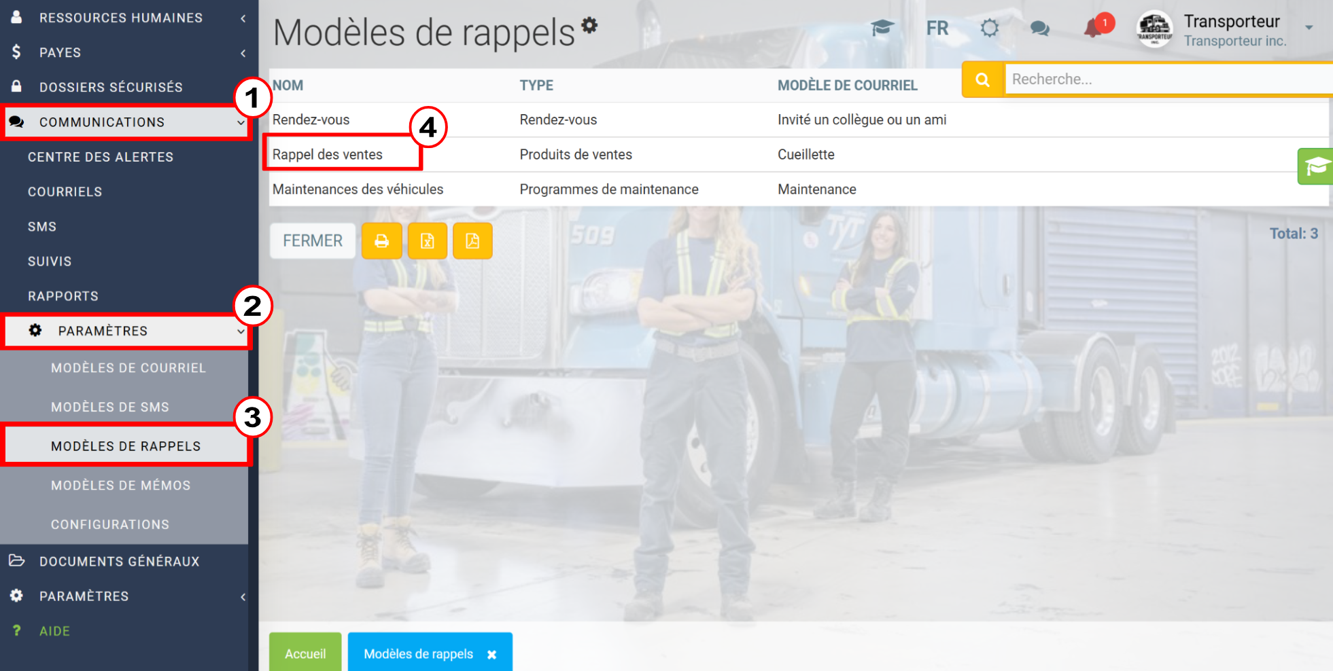Click gear icon beside Modèles de rappels title
This screenshot has width=1333, height=671.
(x=589, y=25)
